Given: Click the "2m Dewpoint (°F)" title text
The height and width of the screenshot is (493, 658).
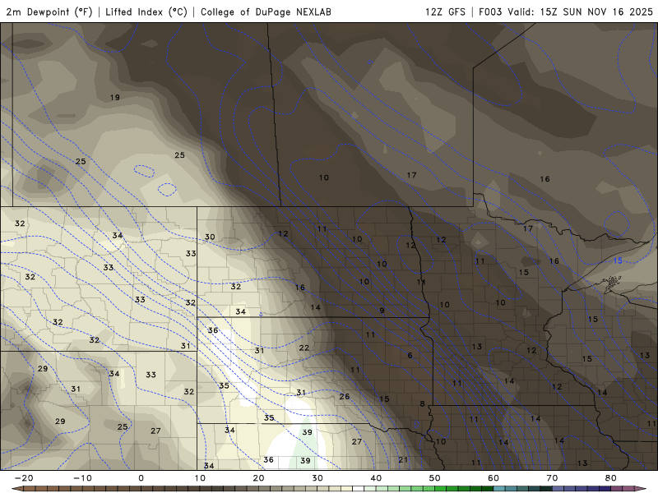Looking at the screenshot, I should 49,12.
